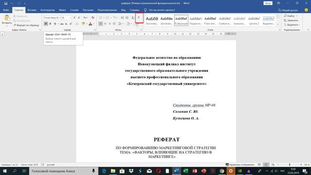Click the proofing check icon in status bar
Image resolution: width=311 pixels, height=175 pixels.
click(42, 165)
